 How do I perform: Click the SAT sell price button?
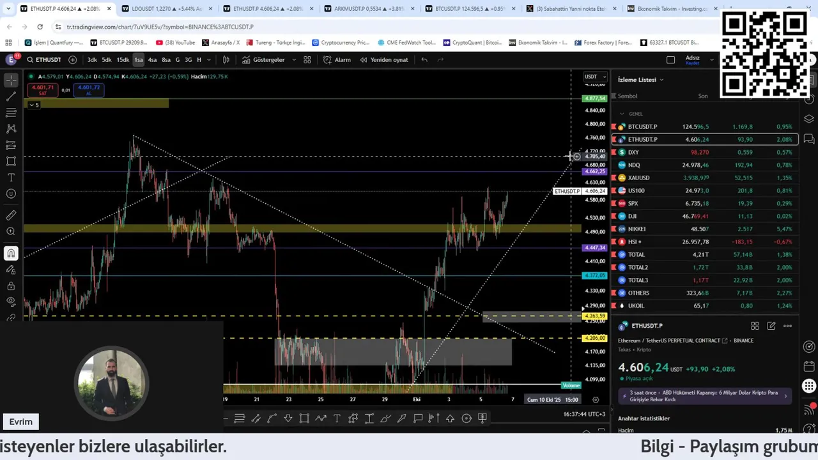(x=43, y=90)
